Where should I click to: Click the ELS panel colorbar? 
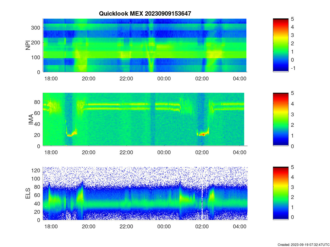pyautogui.click(x=281, y=193)
